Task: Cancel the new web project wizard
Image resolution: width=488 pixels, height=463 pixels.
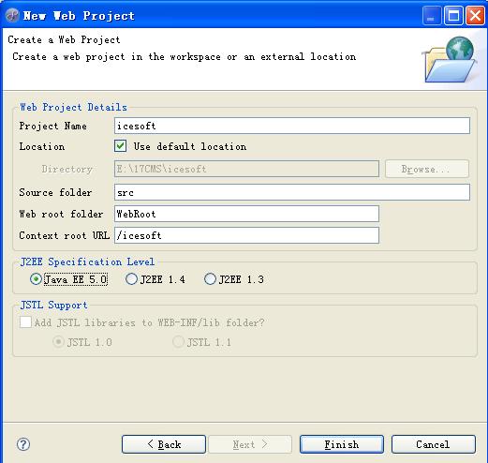Action: point(434,444)
